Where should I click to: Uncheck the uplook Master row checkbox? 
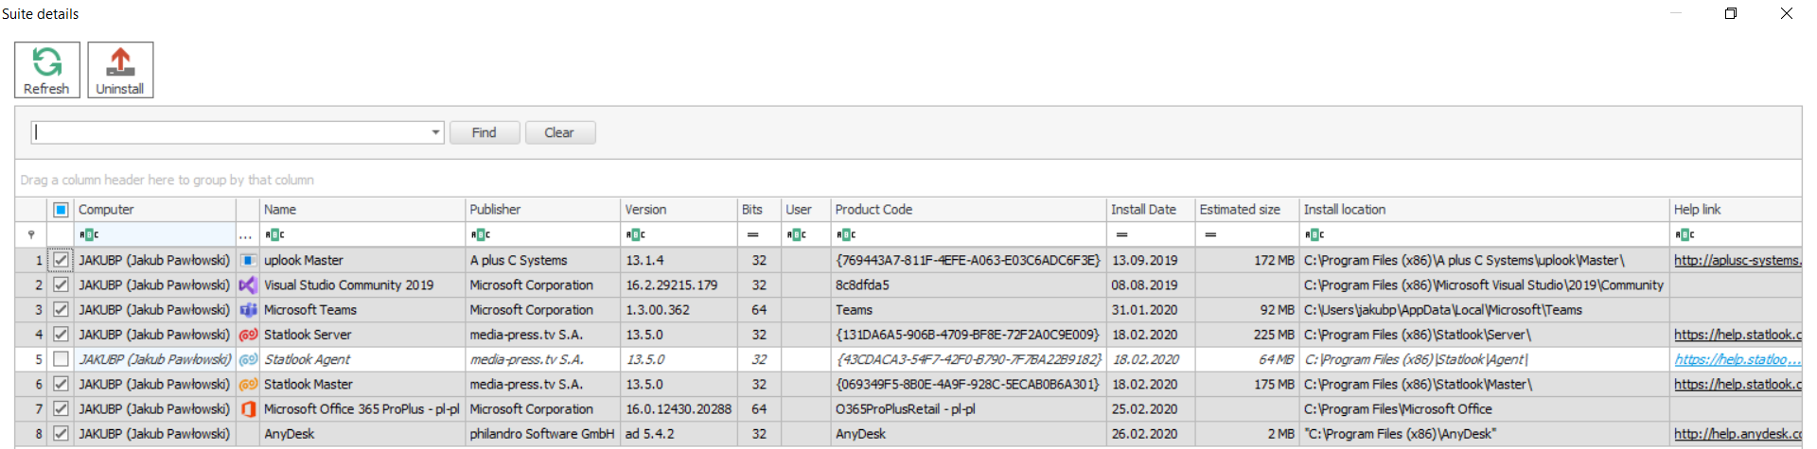[61, 260]
